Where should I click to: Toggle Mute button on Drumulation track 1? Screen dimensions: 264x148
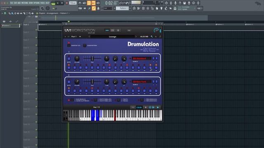tap(69, 59)
